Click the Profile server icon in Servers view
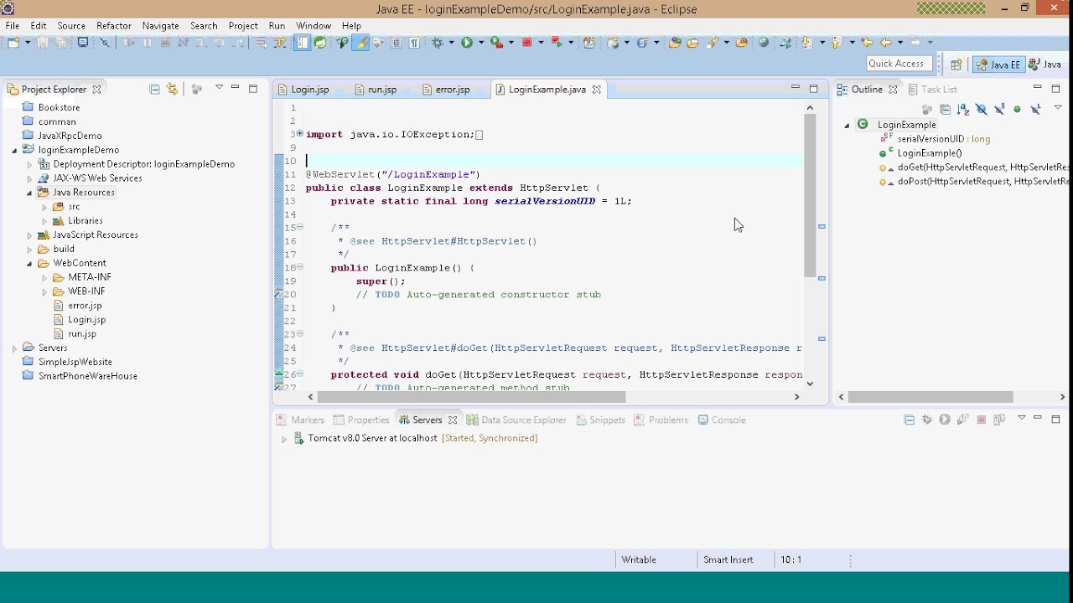 963,420
